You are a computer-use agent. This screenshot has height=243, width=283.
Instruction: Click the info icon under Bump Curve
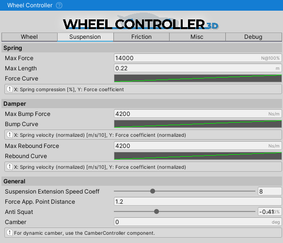[x=10, y=134]
